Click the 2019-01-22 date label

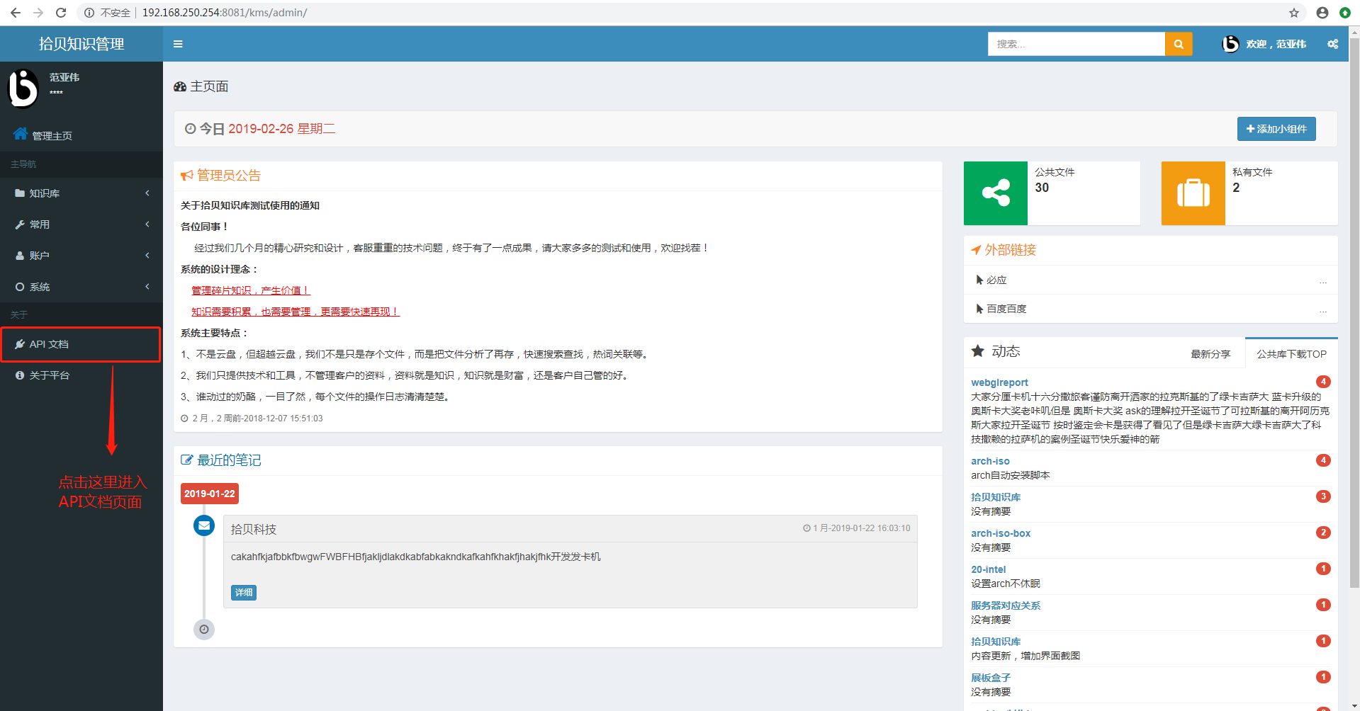(x=210, y=494)
